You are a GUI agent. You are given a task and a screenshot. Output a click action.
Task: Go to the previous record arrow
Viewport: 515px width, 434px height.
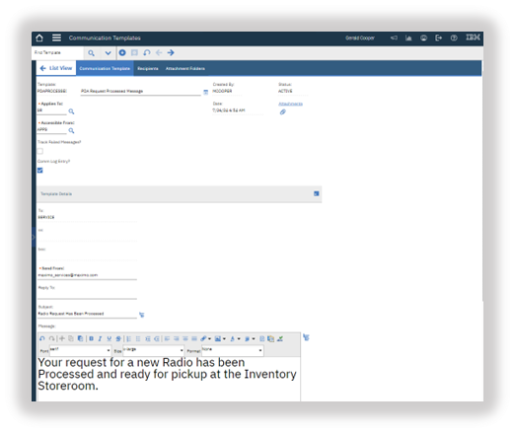(x=159, y=52)
